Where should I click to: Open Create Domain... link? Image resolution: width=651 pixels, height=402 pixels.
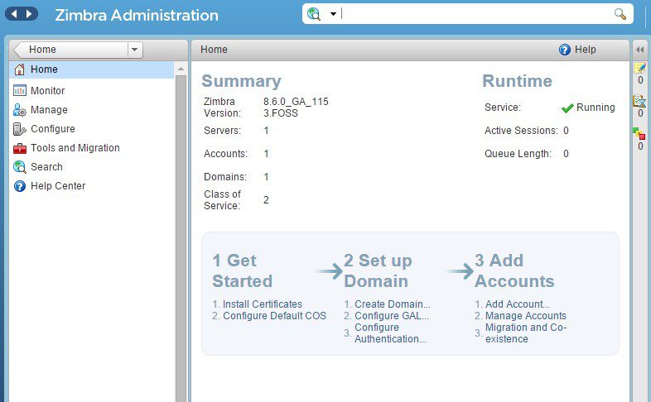point(393,304)
